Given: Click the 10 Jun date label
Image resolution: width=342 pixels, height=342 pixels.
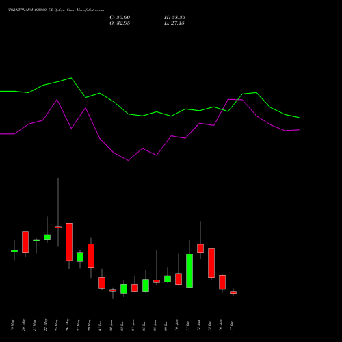Looking at the screenshot, I should [176, 326].
